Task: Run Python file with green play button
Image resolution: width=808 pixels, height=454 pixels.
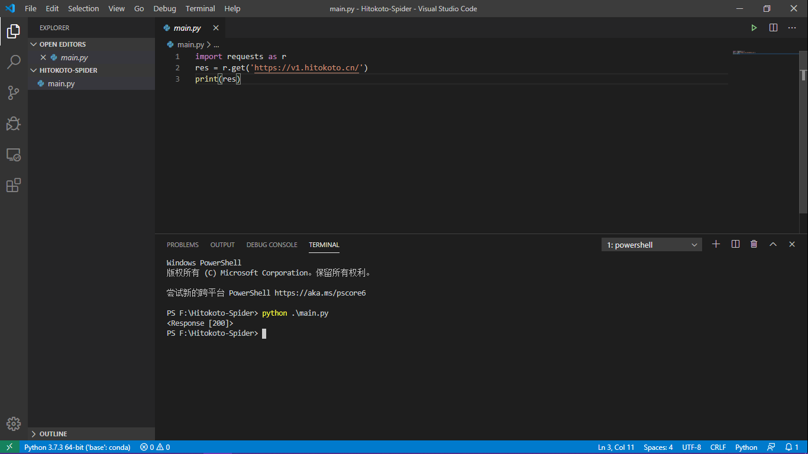Action: tap(754, 28)
